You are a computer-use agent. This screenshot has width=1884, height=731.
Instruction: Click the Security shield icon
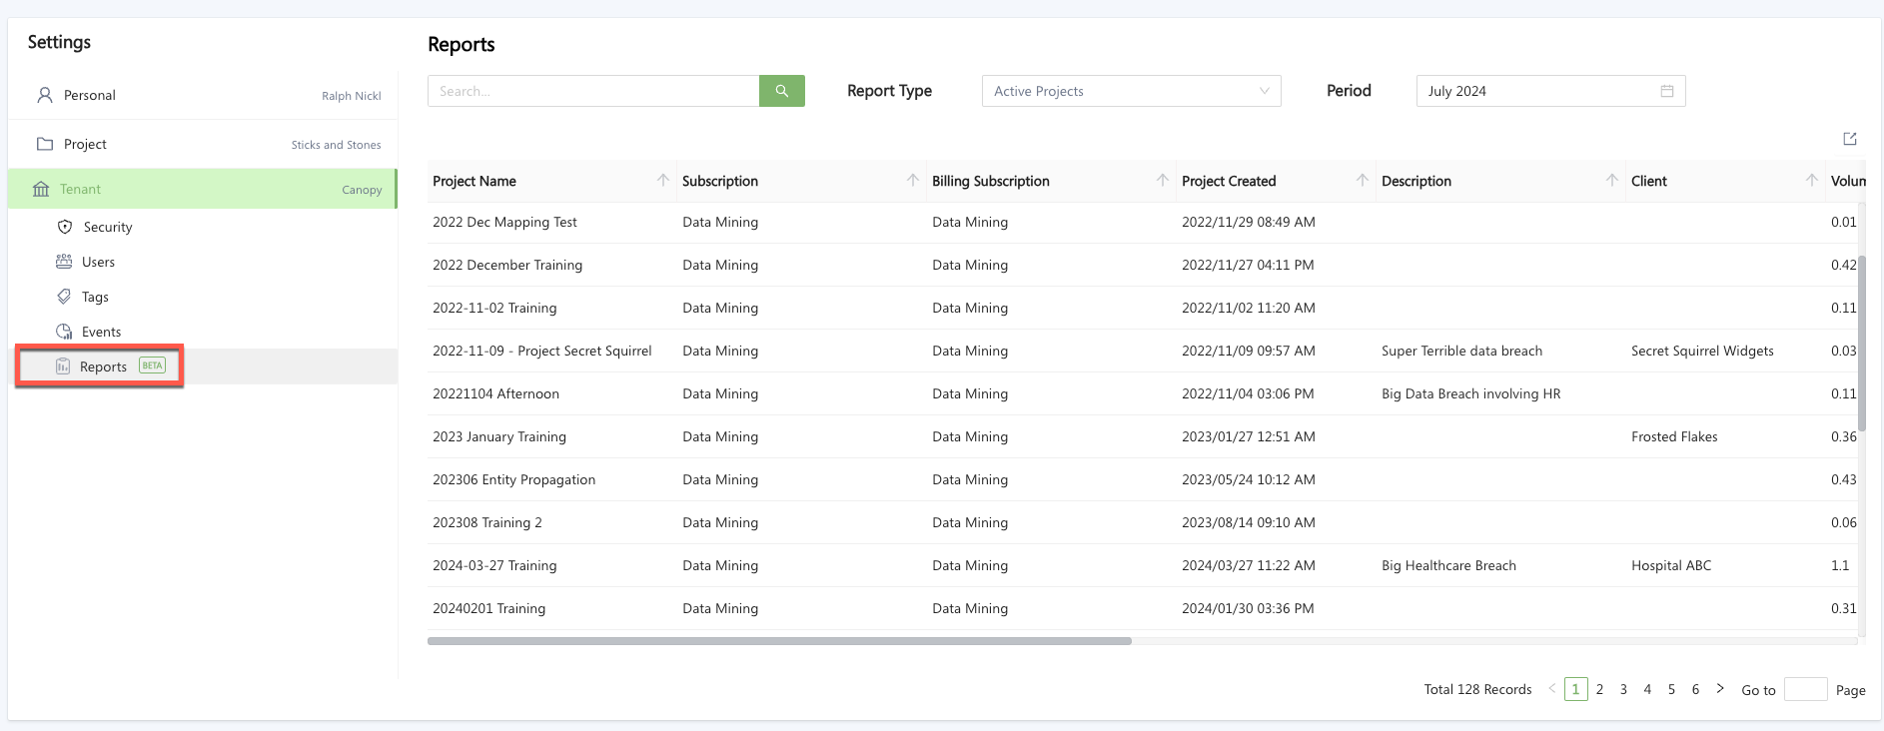[65, 227]
